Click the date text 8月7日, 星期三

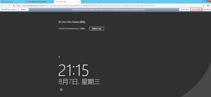point(79,82)
